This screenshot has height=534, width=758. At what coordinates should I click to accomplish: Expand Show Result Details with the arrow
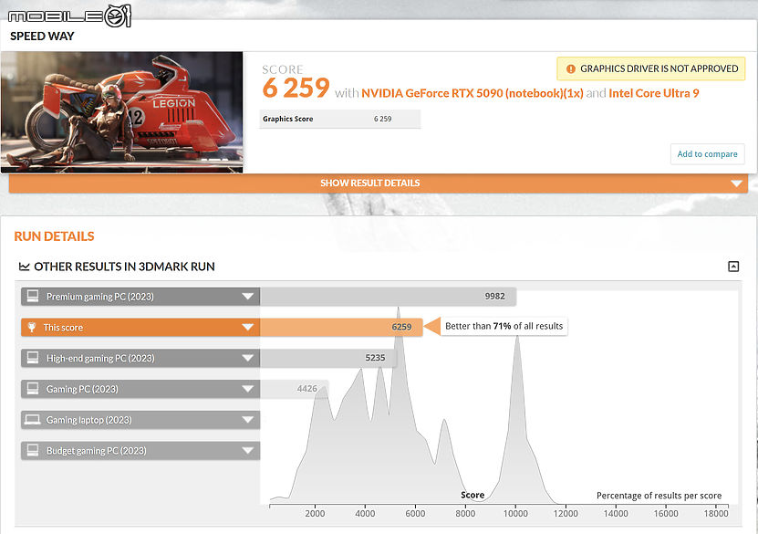[736, 183]
